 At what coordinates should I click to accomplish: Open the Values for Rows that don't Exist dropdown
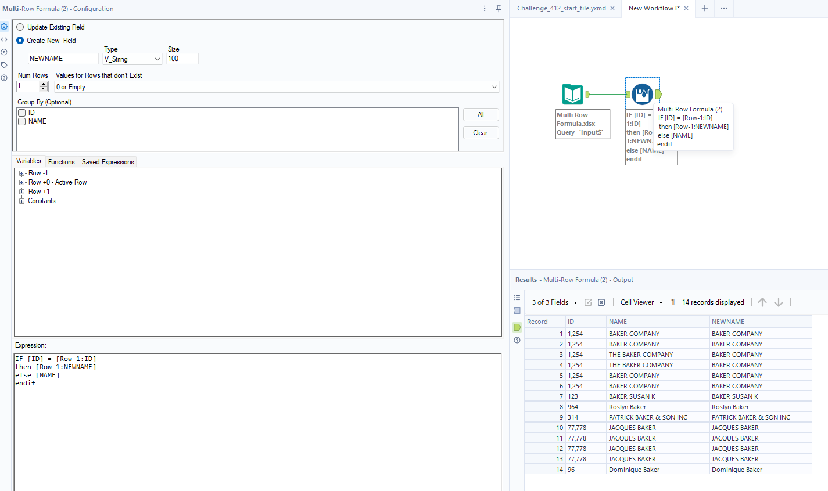[x=494, y=86]
